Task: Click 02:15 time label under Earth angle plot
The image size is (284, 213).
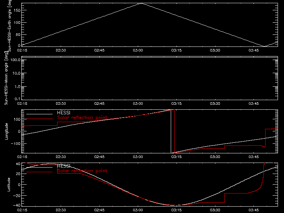Action: click(22, 50)
